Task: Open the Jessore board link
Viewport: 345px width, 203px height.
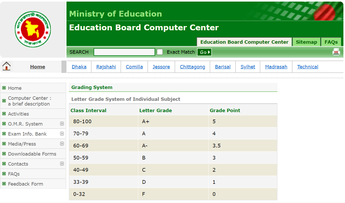Action: 161,67
